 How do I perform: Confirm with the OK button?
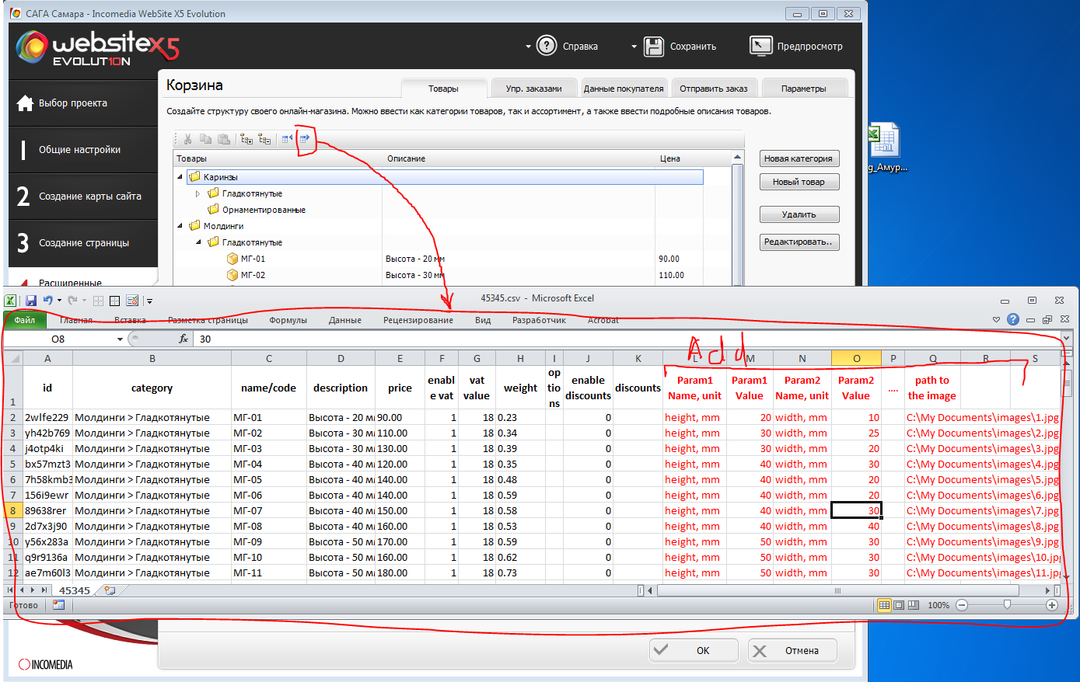[x=694, y=650]
